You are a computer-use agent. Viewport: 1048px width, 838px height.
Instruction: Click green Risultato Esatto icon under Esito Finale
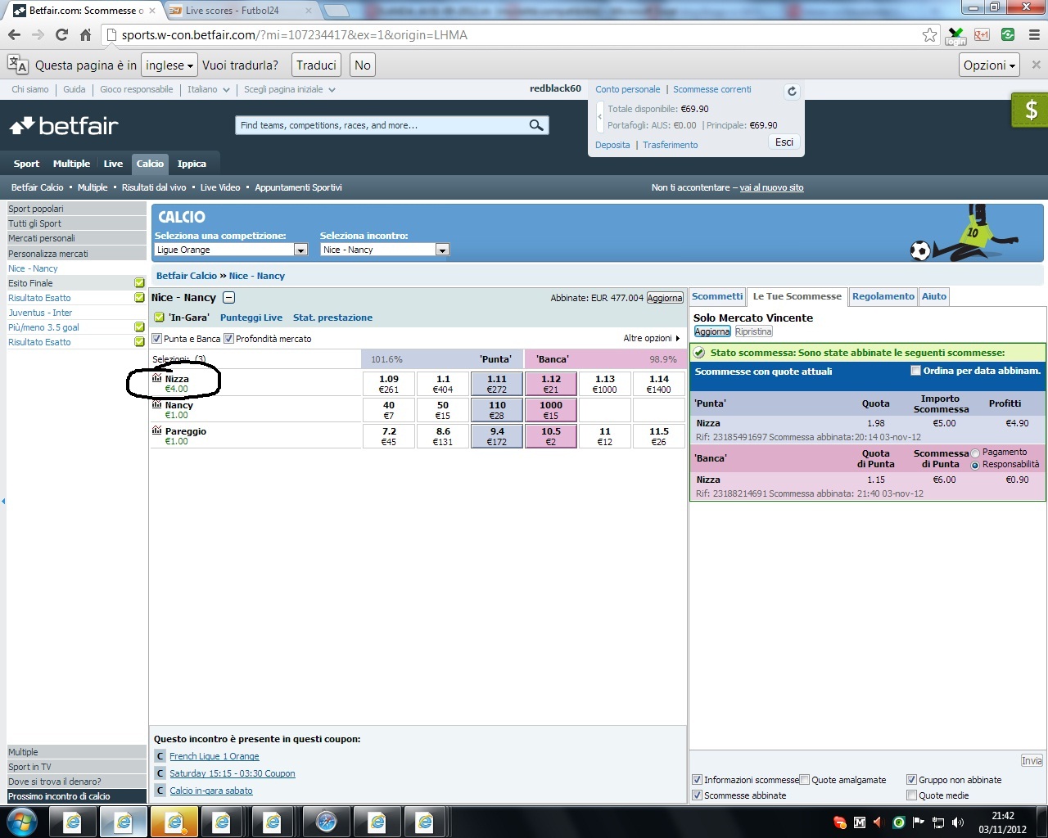[x=139, y=298]
